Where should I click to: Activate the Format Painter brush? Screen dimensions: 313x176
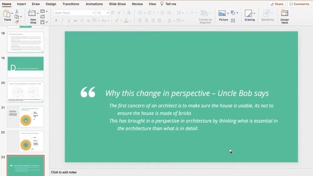(x=17, y=22)
